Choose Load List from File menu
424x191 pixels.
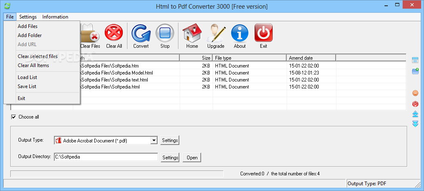[27, 77]
